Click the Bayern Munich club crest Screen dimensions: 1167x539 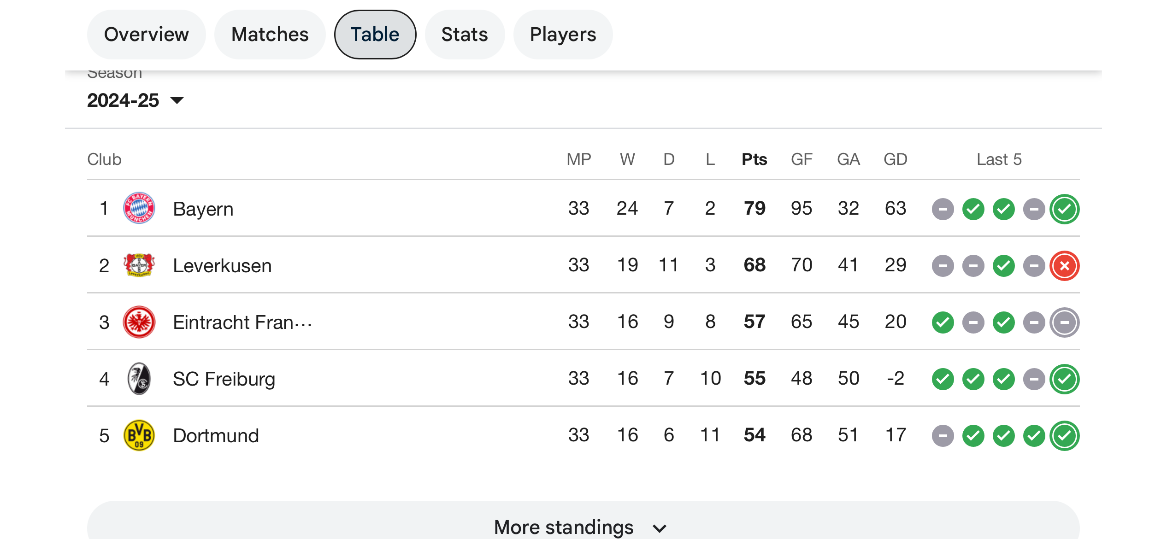point(139,208)
